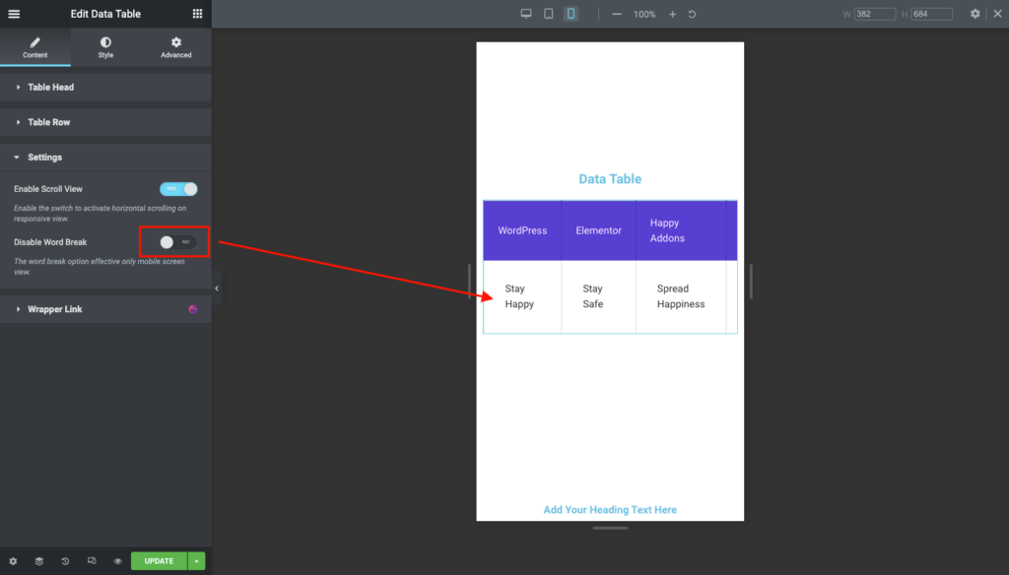Viewport: 1009px width, 575px height.
Task: Toggle the Enable Scroll View switch
Action: coord(178,189)
